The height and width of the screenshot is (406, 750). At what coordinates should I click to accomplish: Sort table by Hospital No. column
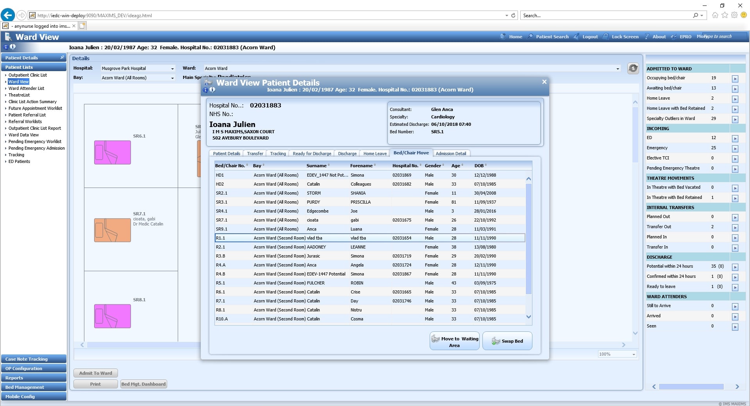click(x=407, y=166)
